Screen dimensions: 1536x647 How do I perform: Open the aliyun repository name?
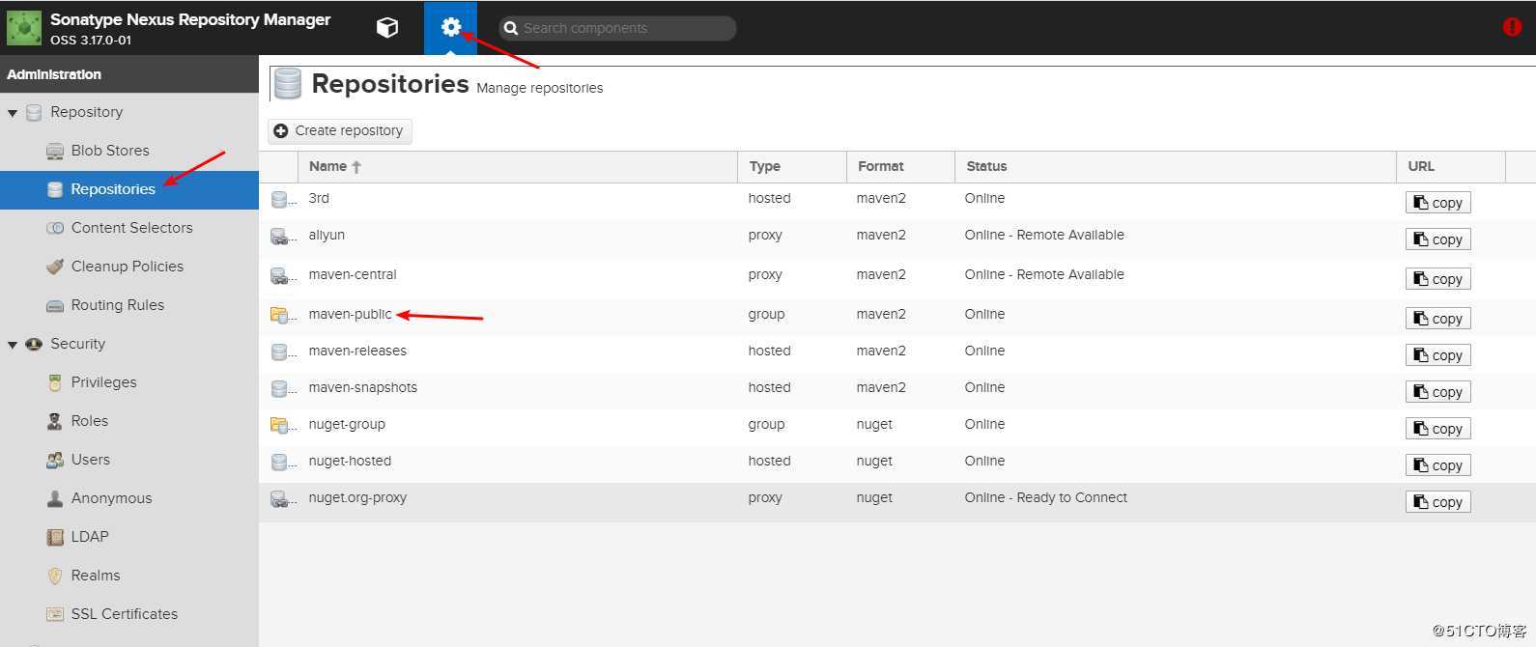click(x=327, y=235)
